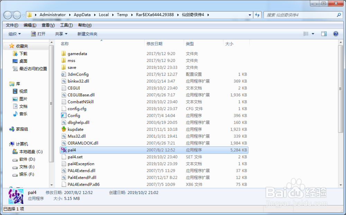Open the view options dropdown arrow
The height and width of the screenshot is (215, 346).
pos(313,34)
